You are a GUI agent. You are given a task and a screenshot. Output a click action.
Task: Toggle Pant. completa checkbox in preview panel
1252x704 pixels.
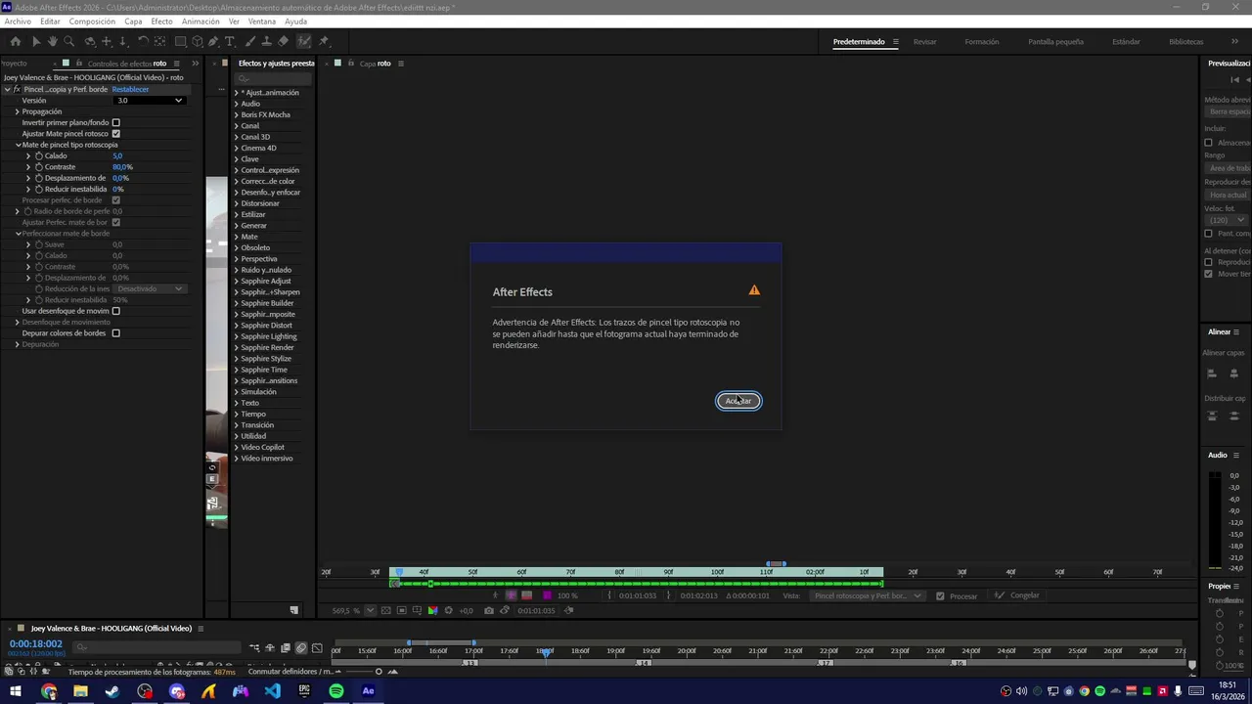[x=1208, y=234]
